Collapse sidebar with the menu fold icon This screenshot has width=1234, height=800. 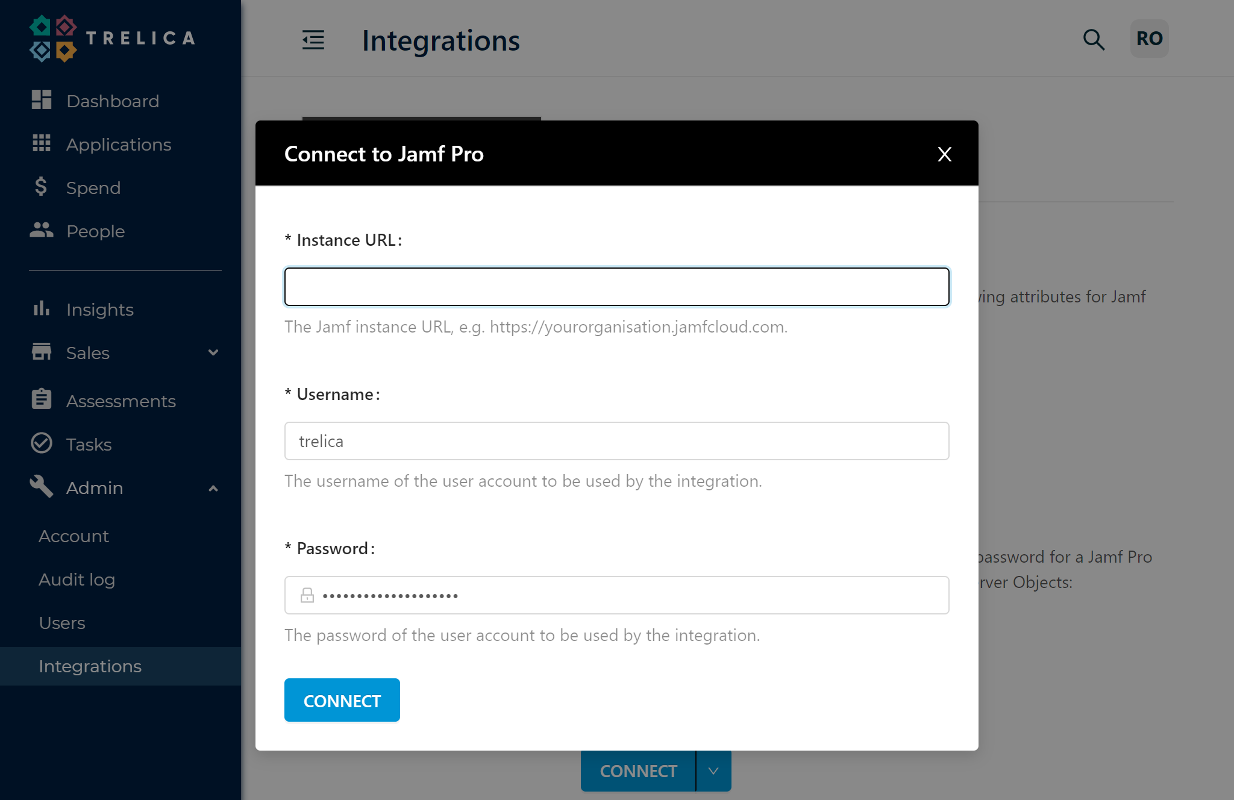click(x=313, y=40)
